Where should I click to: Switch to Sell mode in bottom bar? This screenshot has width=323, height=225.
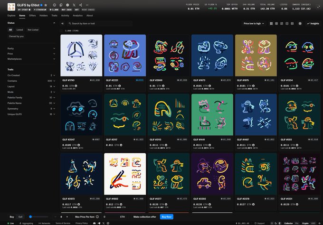point(20,217)
